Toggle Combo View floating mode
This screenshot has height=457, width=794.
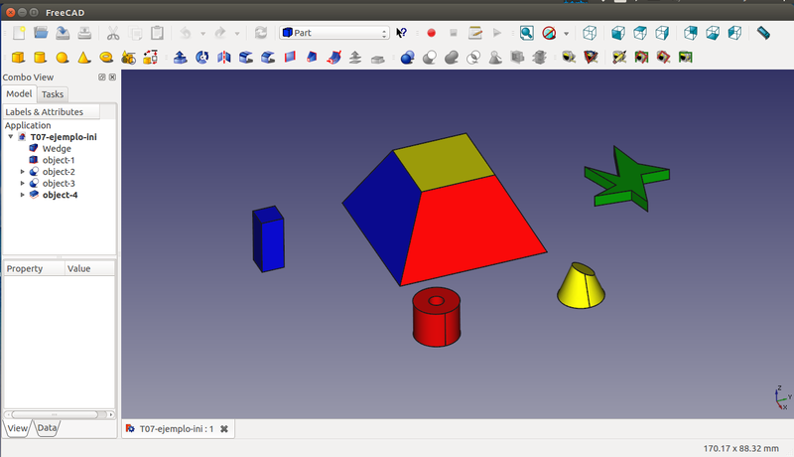tap(102, 76)
